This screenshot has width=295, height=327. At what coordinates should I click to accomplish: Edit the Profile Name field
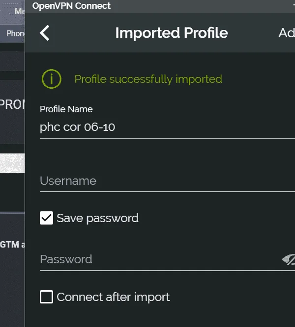167,127
